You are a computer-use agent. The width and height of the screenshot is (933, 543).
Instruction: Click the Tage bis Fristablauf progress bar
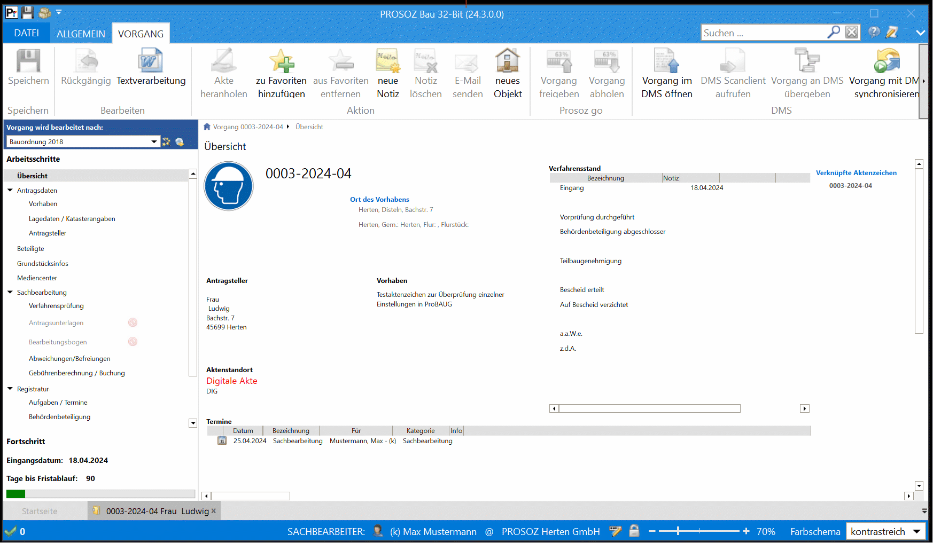coord(100,494)
